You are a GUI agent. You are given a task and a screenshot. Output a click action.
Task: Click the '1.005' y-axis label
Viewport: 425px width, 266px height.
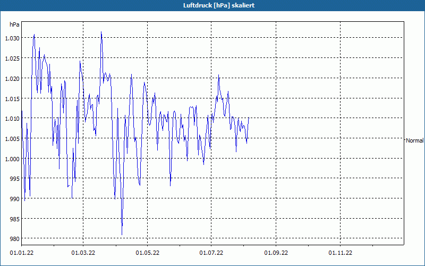[12, 139]
